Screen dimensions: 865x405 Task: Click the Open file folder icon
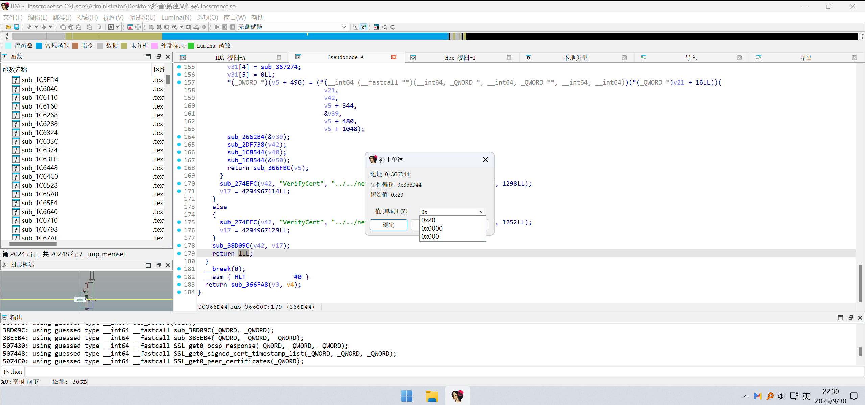(x=8, y=27)
